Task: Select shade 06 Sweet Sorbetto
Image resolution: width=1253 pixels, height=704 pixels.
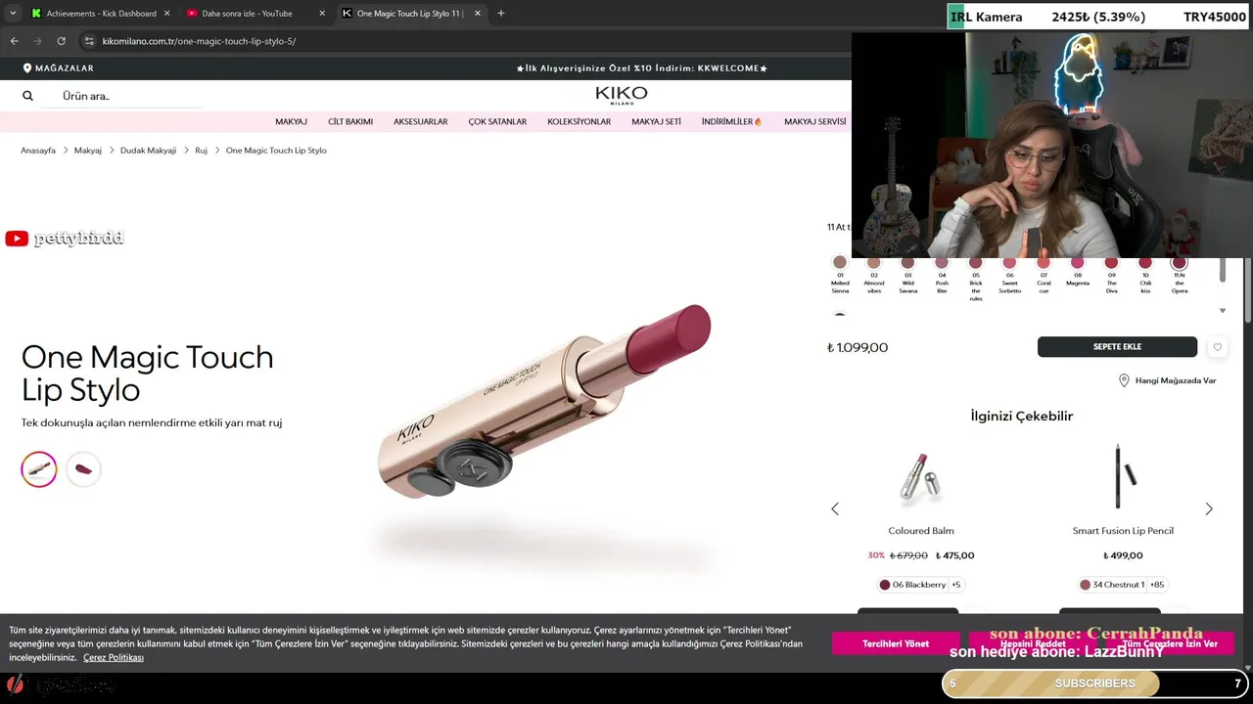Action: 1009,262
